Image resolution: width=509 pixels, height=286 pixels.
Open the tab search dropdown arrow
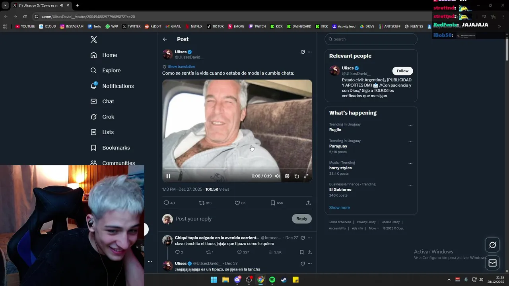5,6
